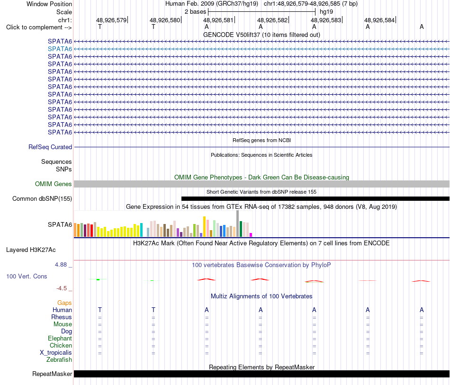This screenshot has height=385, width=450.
Task: Click the 4.88 conservation scale value
Action: pos(61,265)
